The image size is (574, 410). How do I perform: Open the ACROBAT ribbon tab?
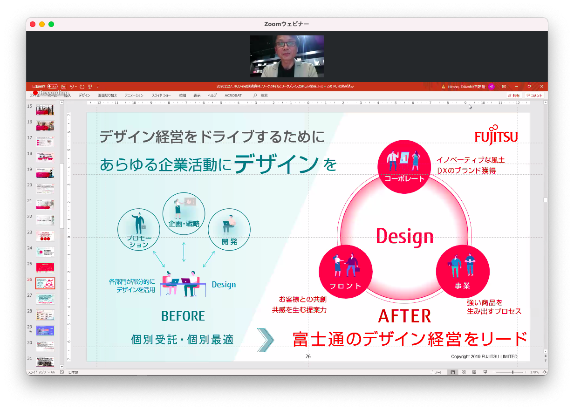(x=233, y=95)
